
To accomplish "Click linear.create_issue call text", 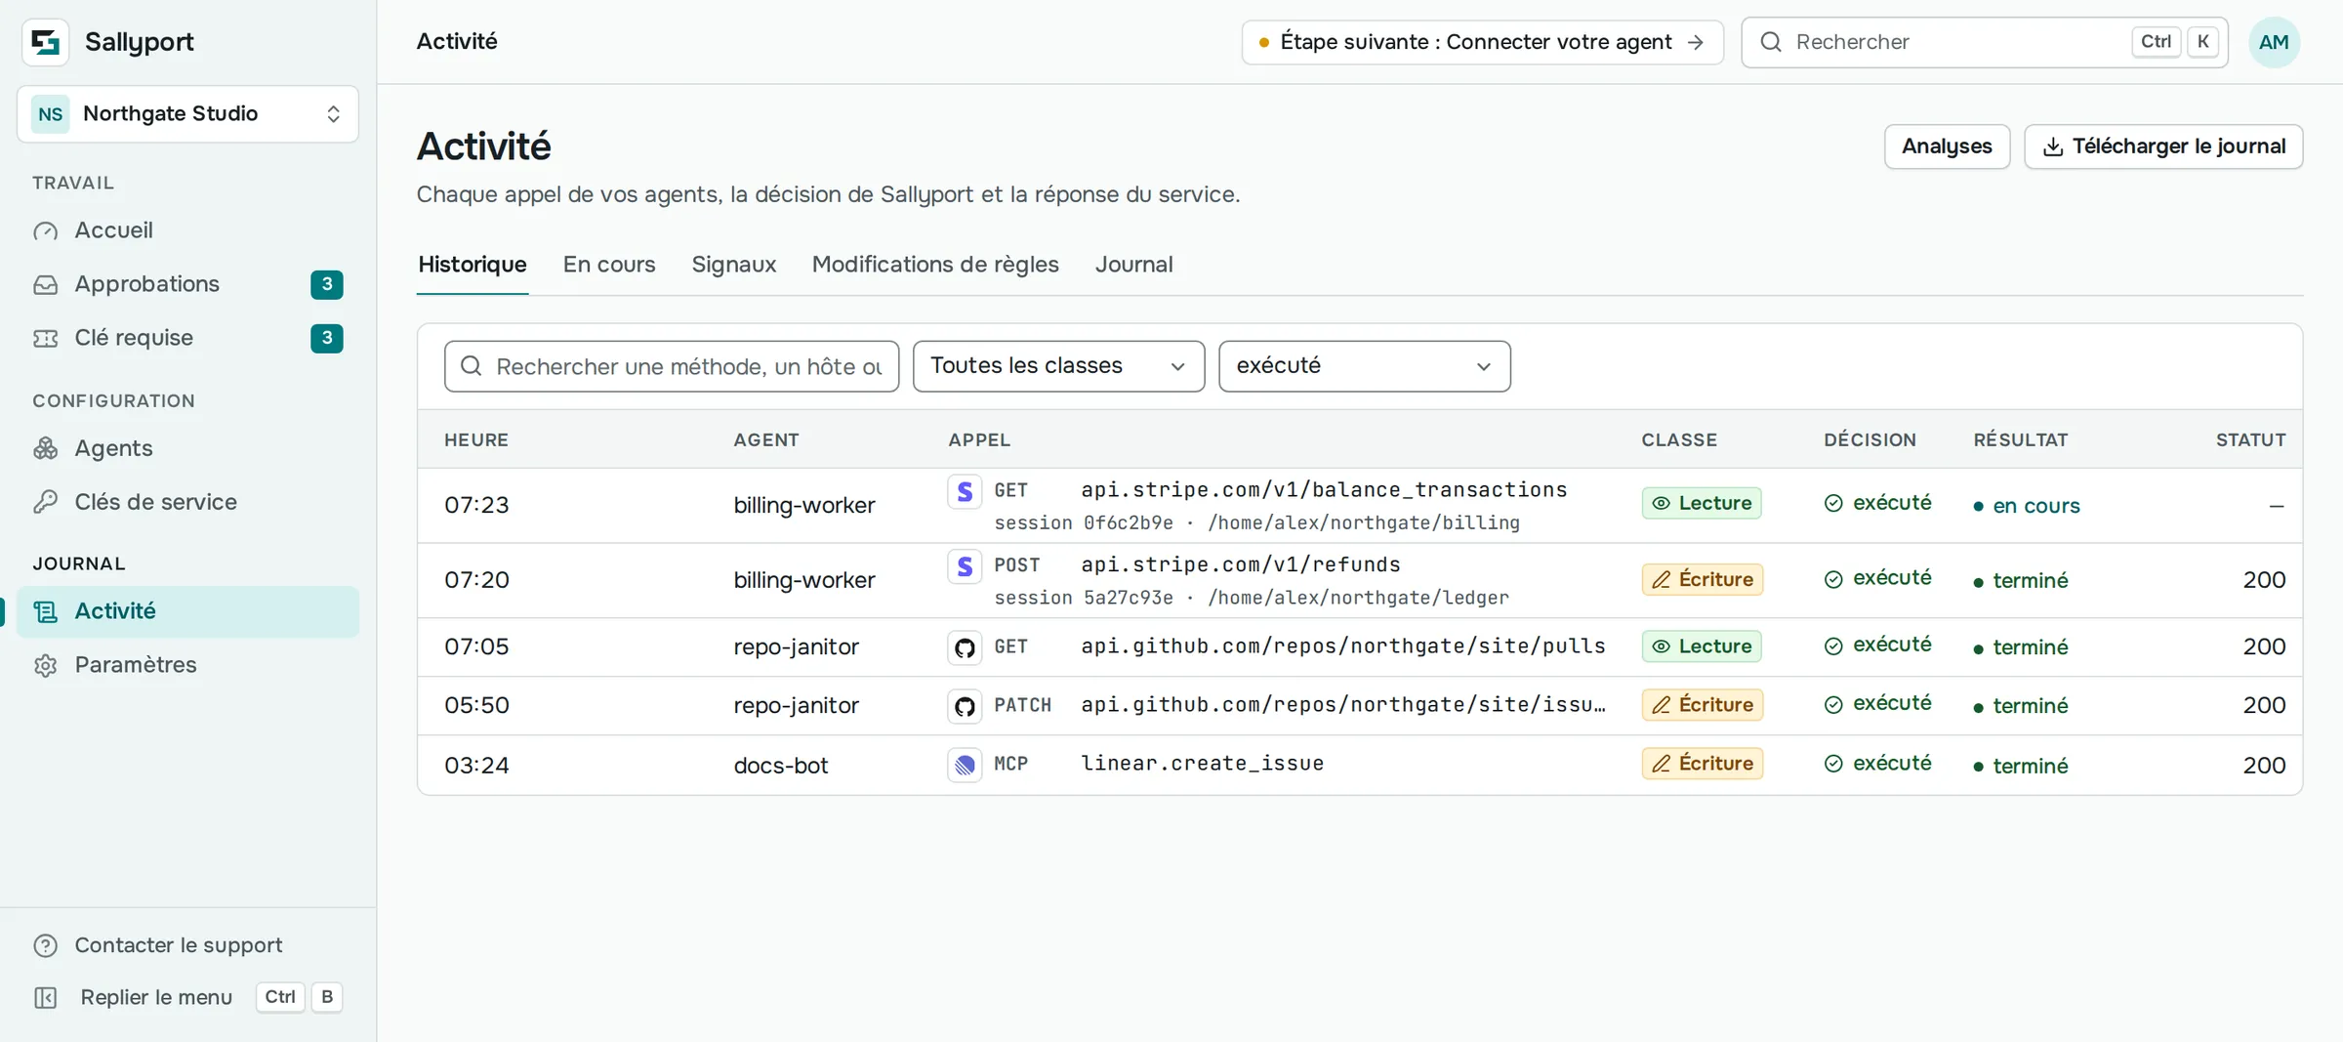I will [x=1202, y=764].
